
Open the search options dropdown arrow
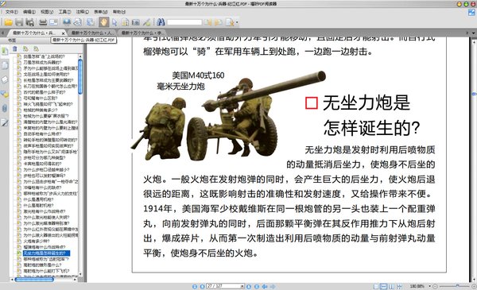237,22
